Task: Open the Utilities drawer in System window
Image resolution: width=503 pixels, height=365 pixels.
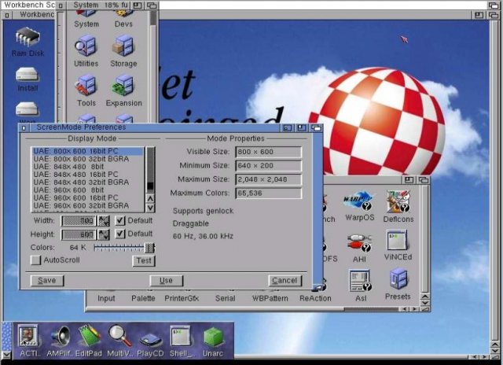Action: point(86,51)
